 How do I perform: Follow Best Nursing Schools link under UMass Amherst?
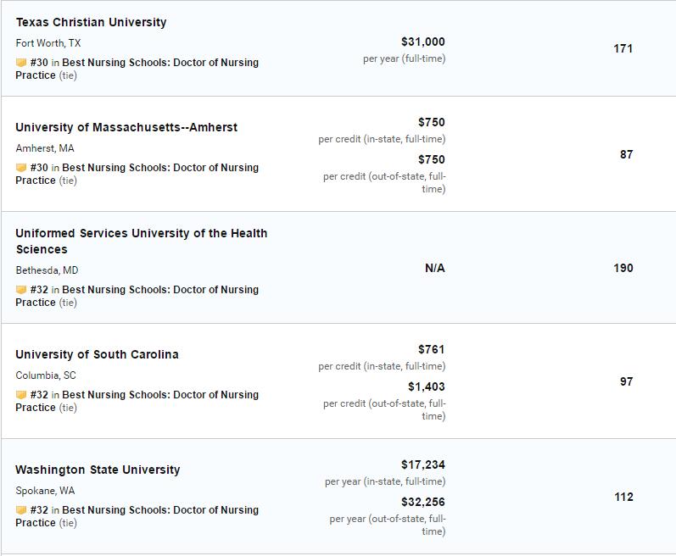click(x=137, y=174)
